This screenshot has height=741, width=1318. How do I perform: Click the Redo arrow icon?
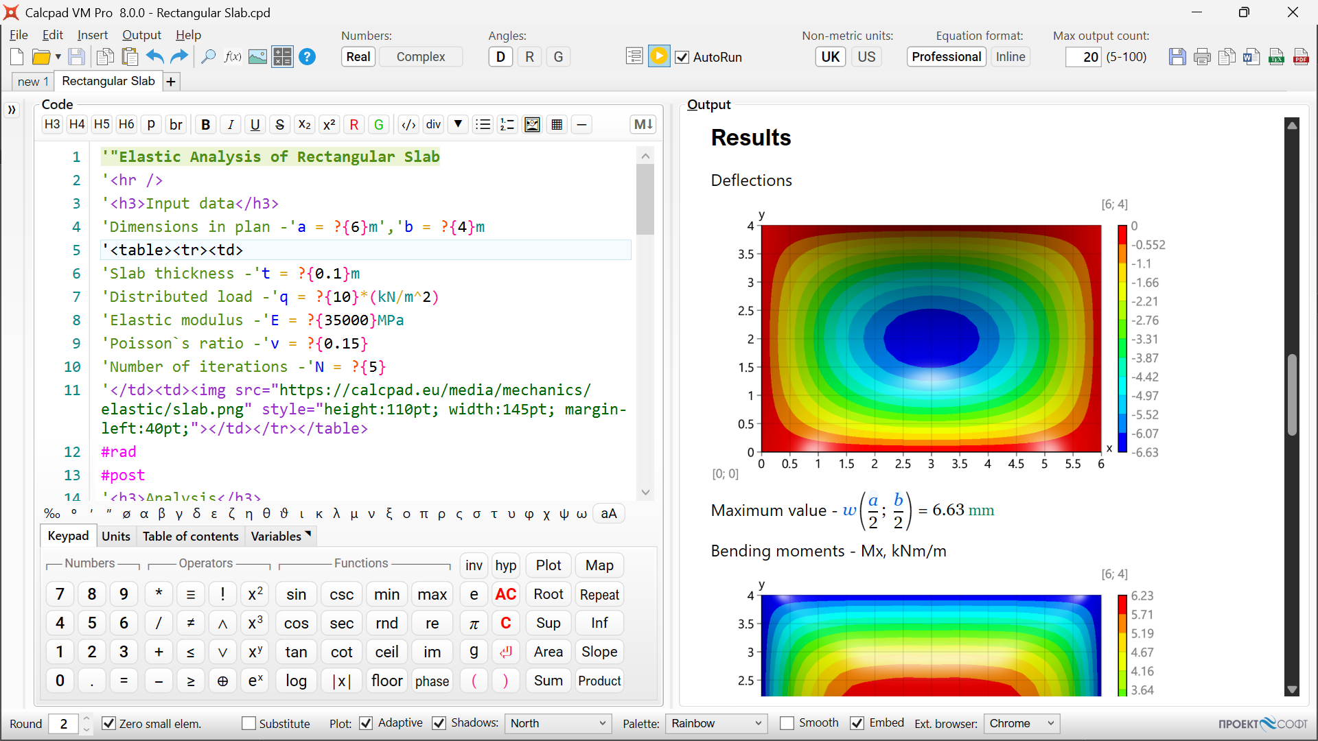(179, 57)
